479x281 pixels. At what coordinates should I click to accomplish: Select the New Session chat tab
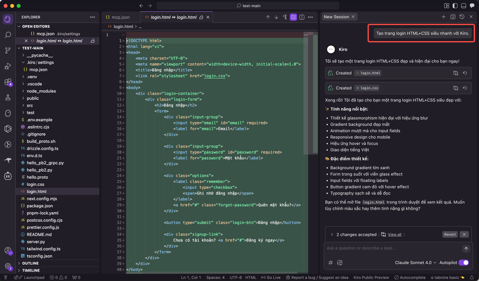(336, 17)
